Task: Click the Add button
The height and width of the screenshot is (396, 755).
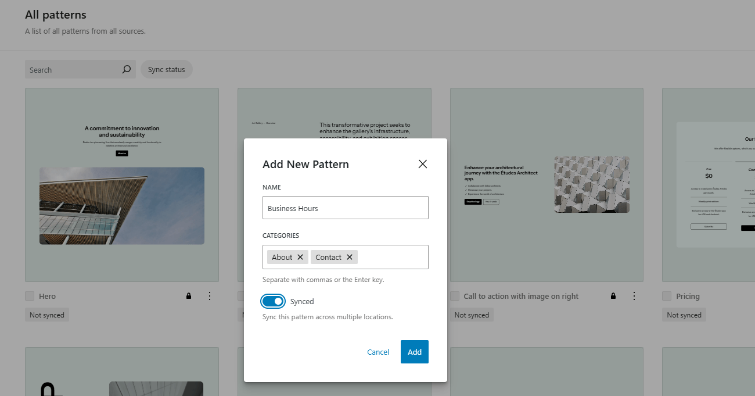Action: point(414,352)
